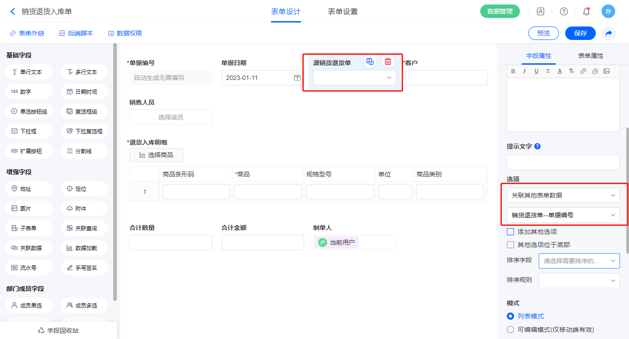Expand the 关联其他表单数据 dropdown

(x=563, y=195)
